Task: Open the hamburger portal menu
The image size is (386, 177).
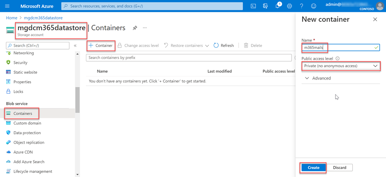Action: point(7,6)
